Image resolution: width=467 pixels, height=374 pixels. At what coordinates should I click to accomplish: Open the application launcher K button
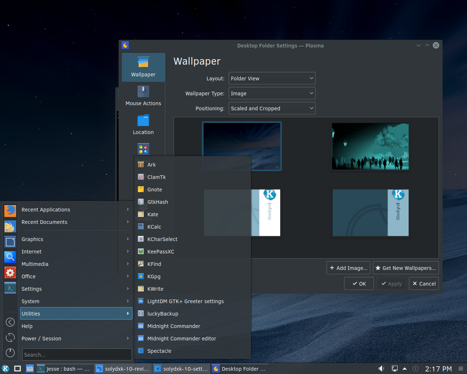(5, 369)
